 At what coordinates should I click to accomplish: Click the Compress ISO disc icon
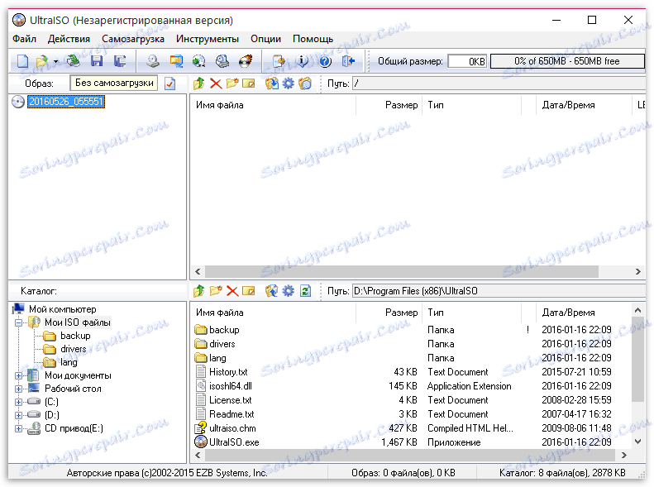tap(199, 61)
